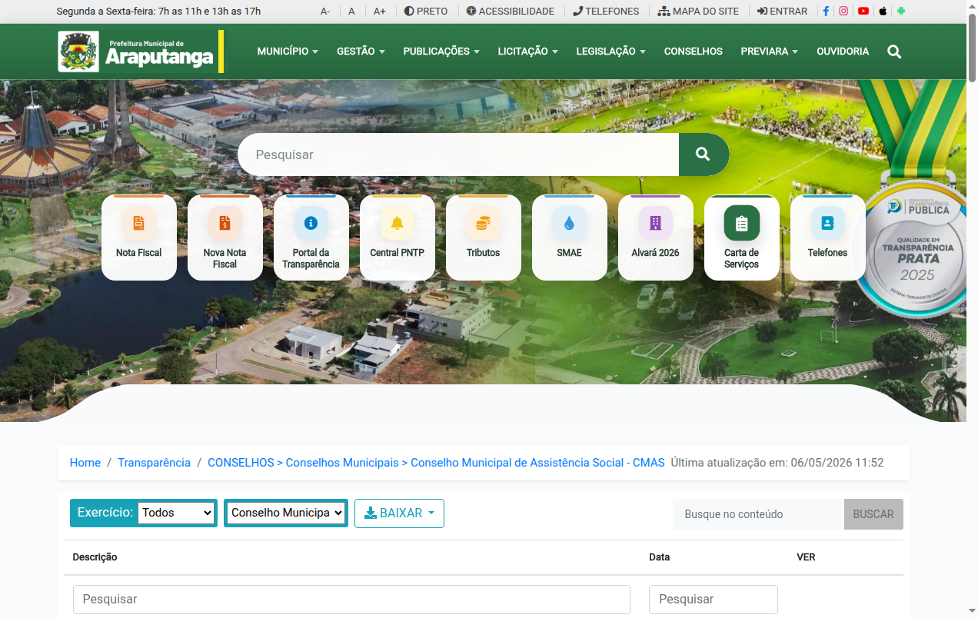This screenshot has height=618, width=978.
Task: Open the Telefones shortcut card
Action: [827, 238]
